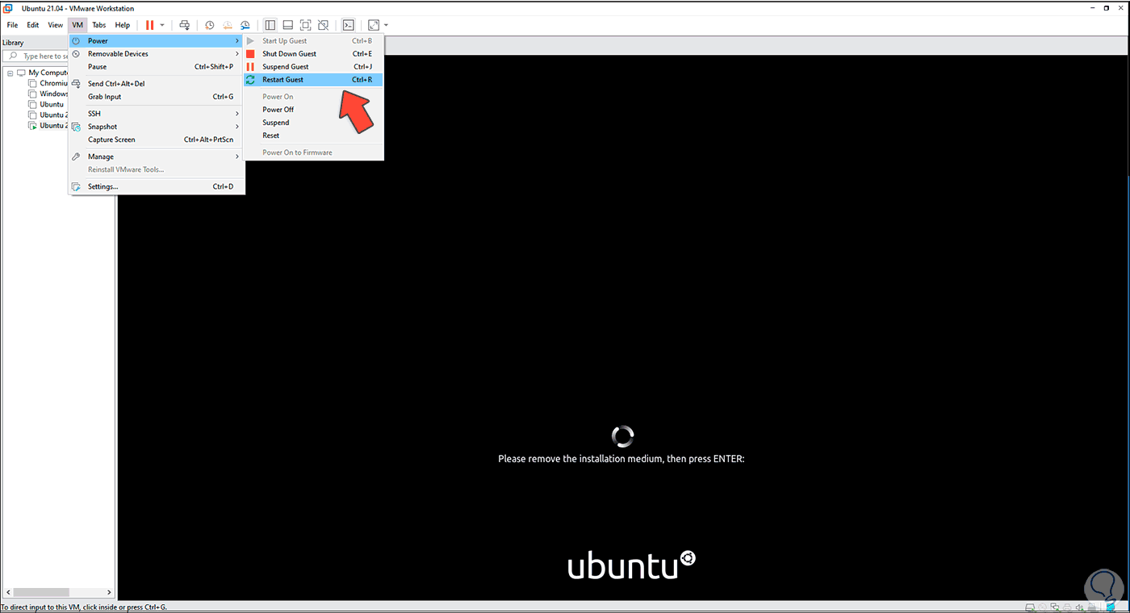1130x613 pixels.
Task: Click the Revert to Snapshot toolbar icon
Action: tap(228, 25)
